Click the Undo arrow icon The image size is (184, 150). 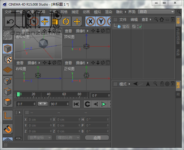(10, 22)
